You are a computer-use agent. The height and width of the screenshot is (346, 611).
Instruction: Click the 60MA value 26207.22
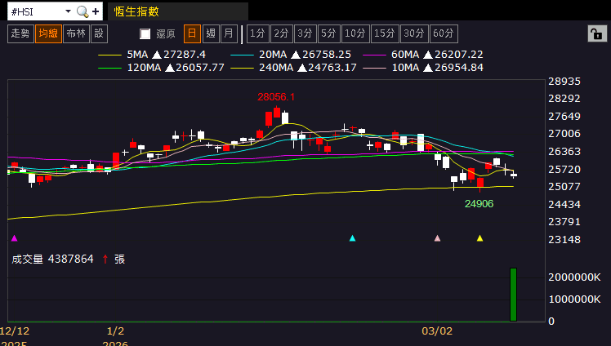click(x=458, y=55)
